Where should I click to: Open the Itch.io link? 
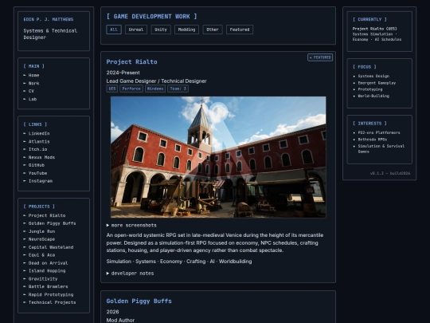pos(38,149)
